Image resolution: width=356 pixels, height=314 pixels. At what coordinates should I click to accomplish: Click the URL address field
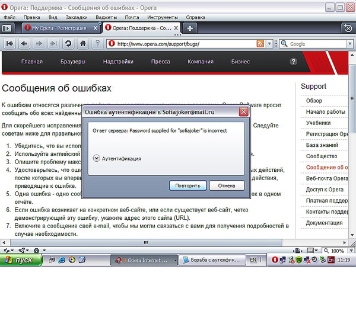(x=186, y=44)
